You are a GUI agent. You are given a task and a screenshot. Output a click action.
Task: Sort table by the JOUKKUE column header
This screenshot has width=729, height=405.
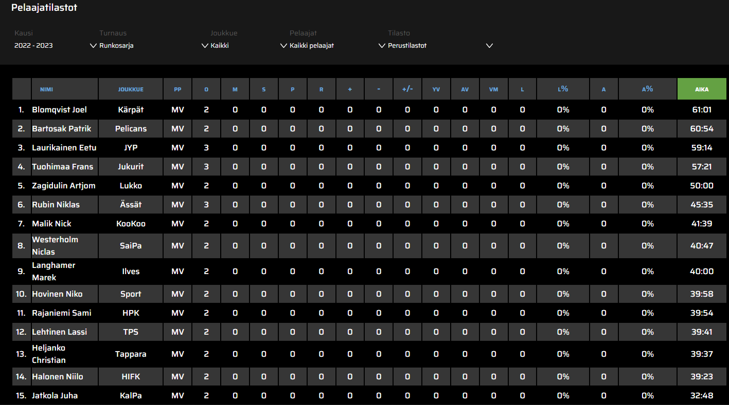click(131, 89)
